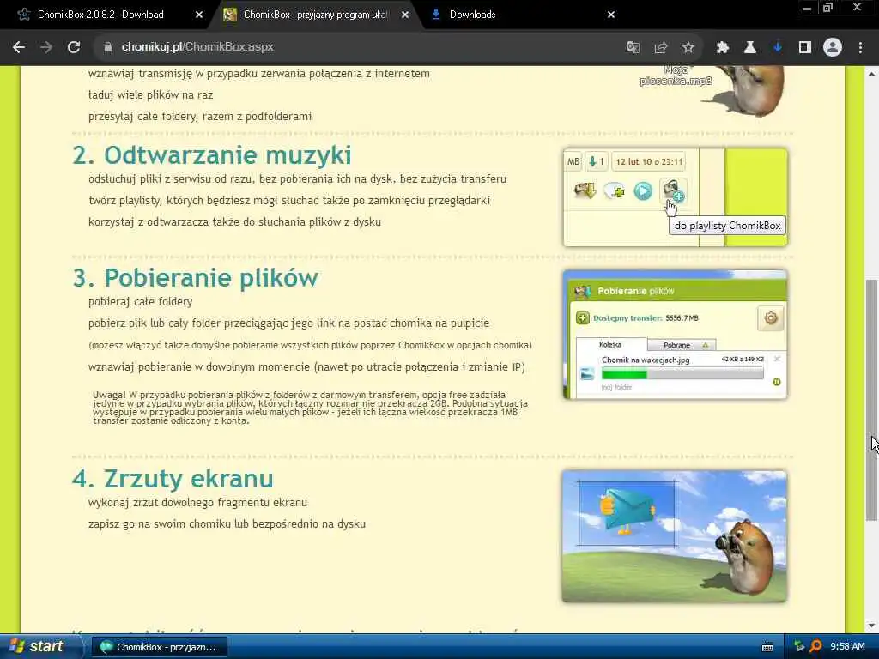Click the blue play button in music widget
Image resolution: width=879 pixels, height=659 pixels.
643,191
